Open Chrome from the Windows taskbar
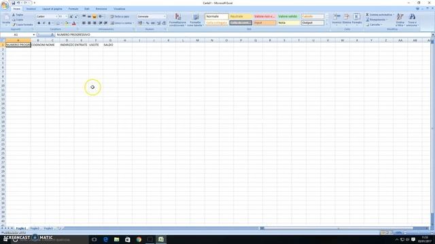The image size is (435, 244). (139, 239)
